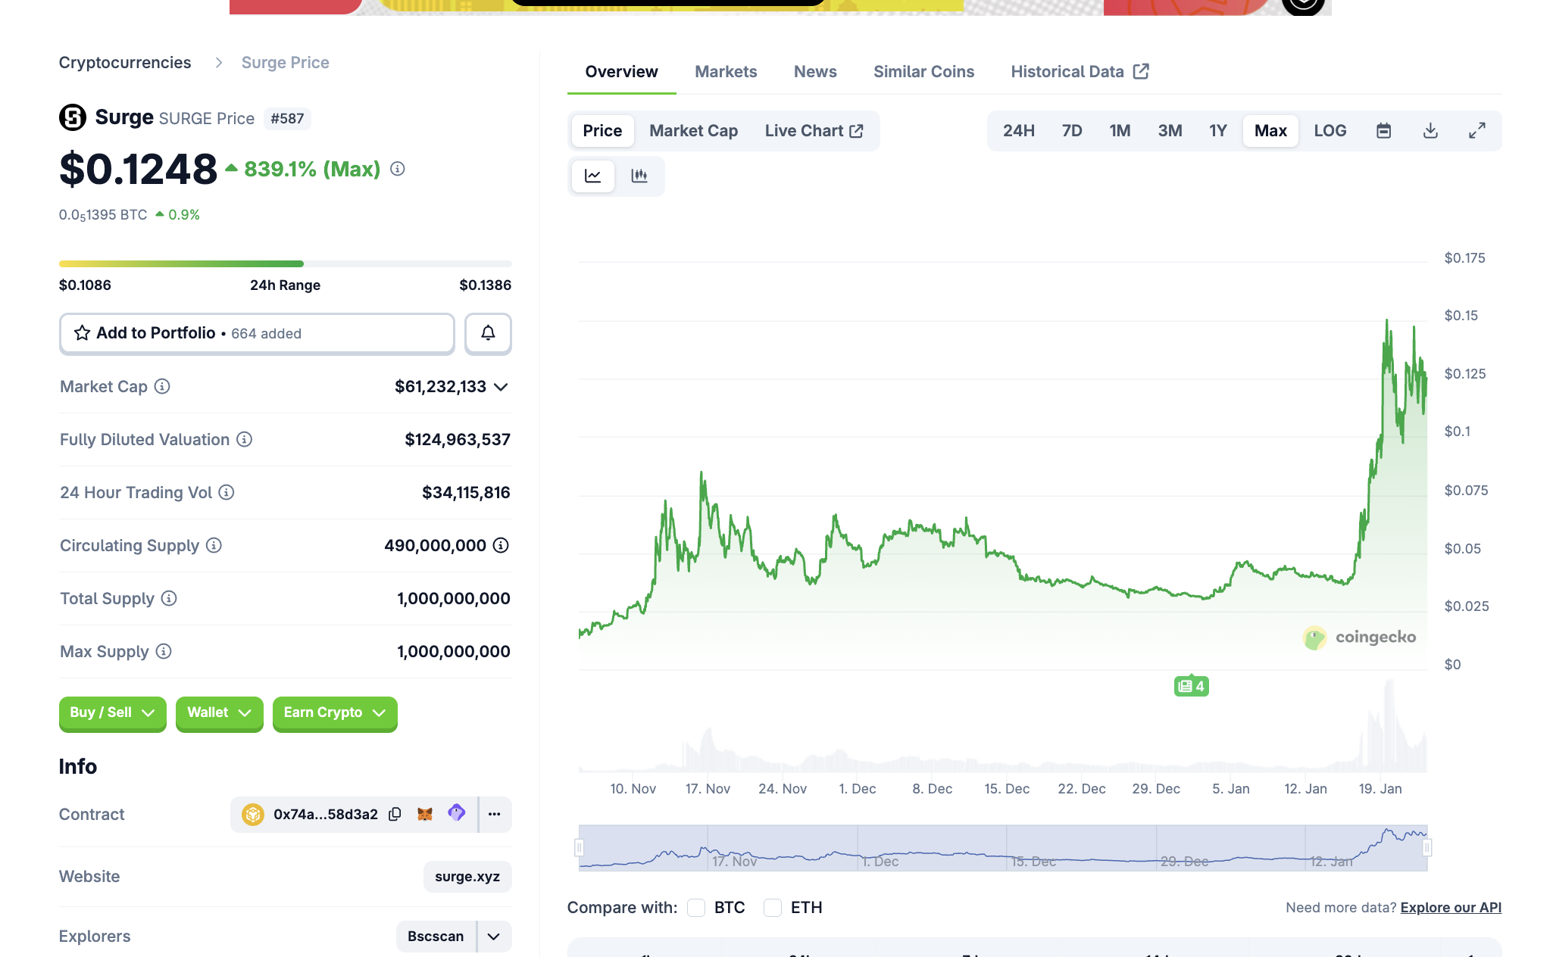Viewport: 1553px width, 957px height.
Task: Click the chart news marker labeled 4
Action: point(1191,686)
